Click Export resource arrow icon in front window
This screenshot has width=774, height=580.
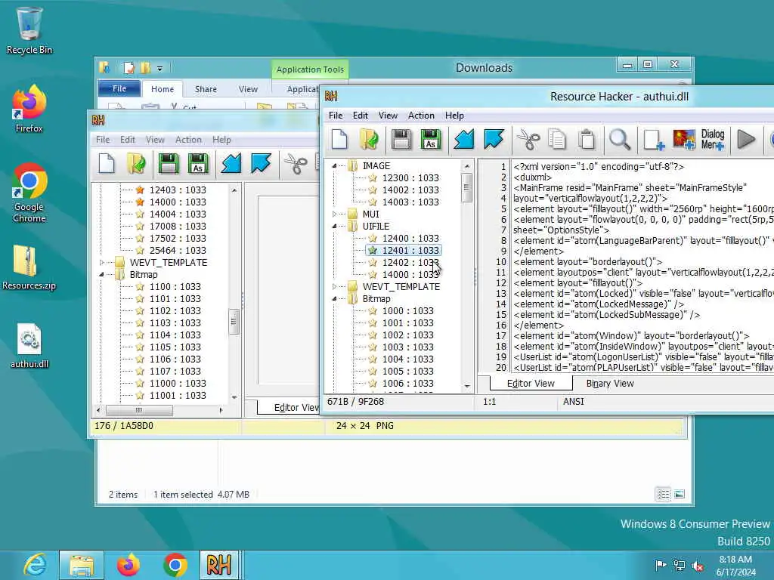(494, 140)
